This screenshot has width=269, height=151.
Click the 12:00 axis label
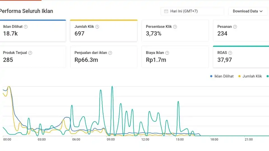click(145, 140)
